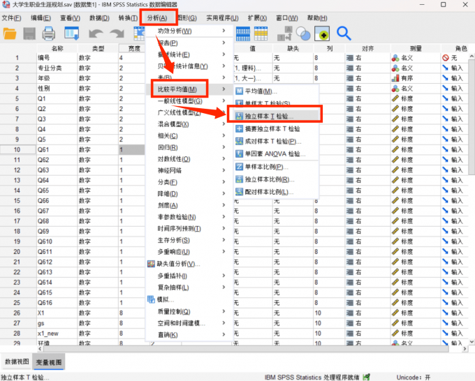Click the Print icon in toolbar
Screen dimensions: 475x381
tap(48, 33)
